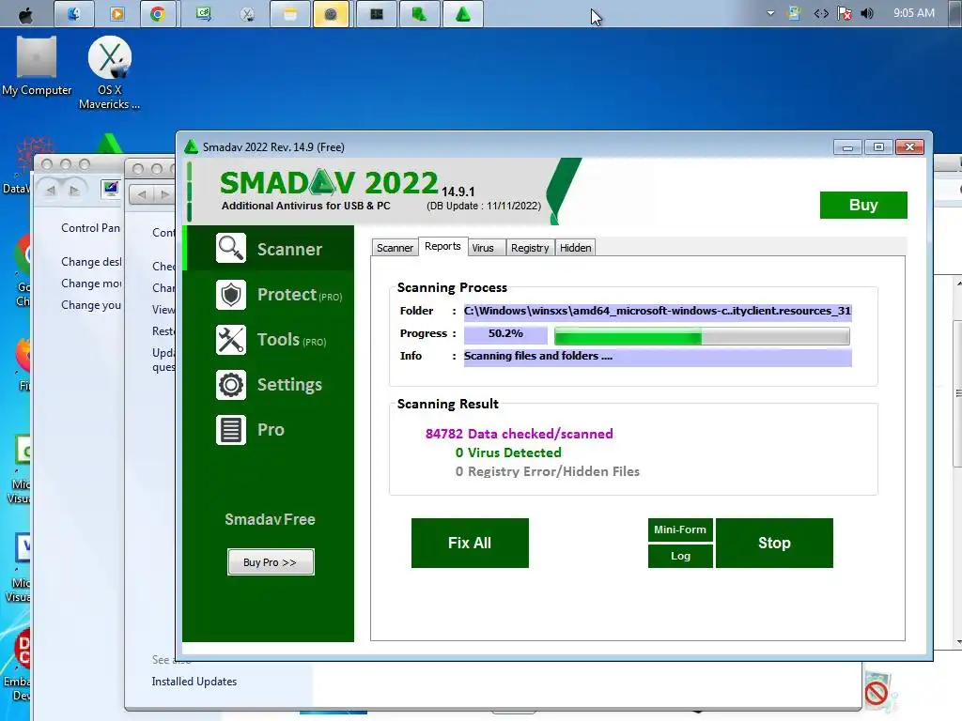Switch to Mini-Form view

tap(680, 529)
